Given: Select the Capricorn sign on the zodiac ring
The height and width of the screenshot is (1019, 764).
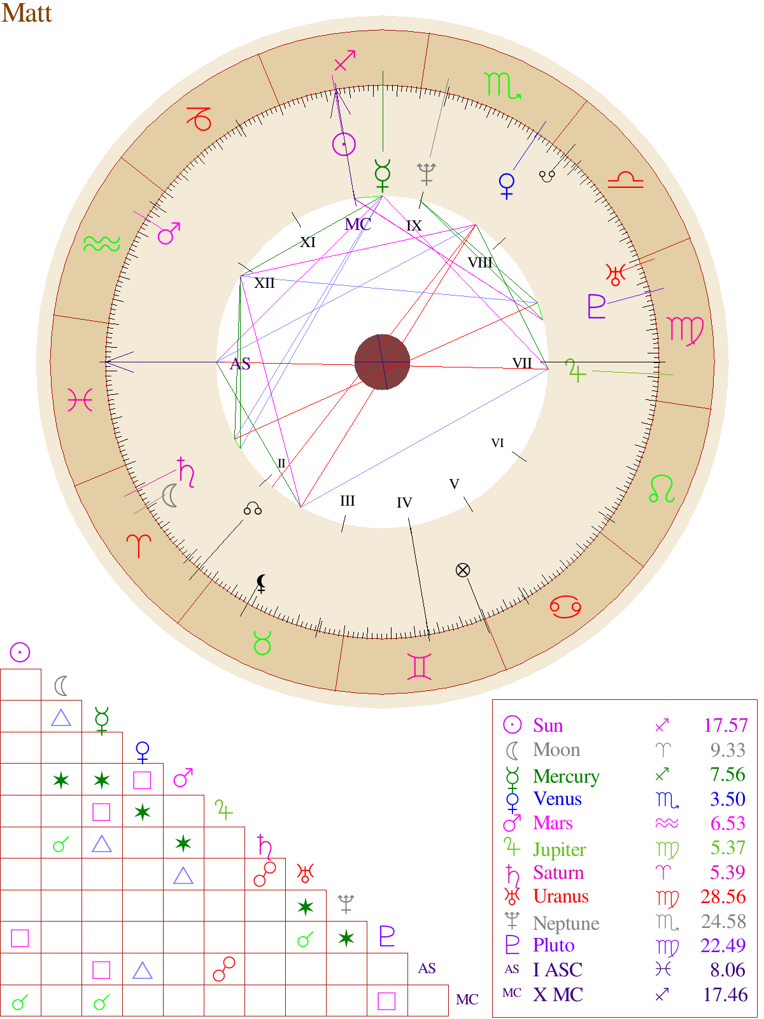Looking at the screenshot, I should 199,118.
